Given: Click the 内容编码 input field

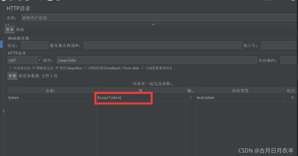Looking at the screenshot, I should point(289,60).
